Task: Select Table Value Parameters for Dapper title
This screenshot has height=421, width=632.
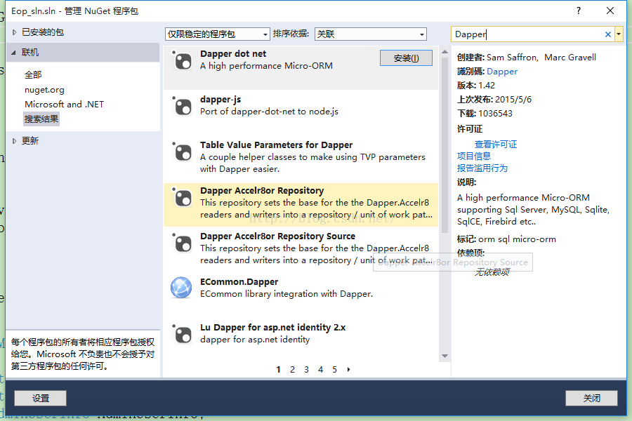Action: pyautogui.click(x=276, y=145)
